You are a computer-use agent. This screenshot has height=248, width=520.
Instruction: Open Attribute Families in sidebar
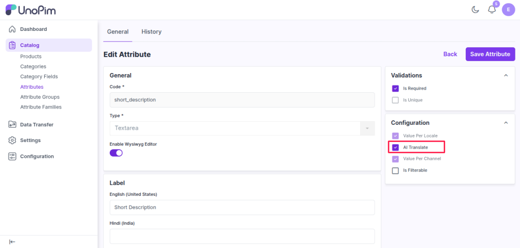click(41, 107)
